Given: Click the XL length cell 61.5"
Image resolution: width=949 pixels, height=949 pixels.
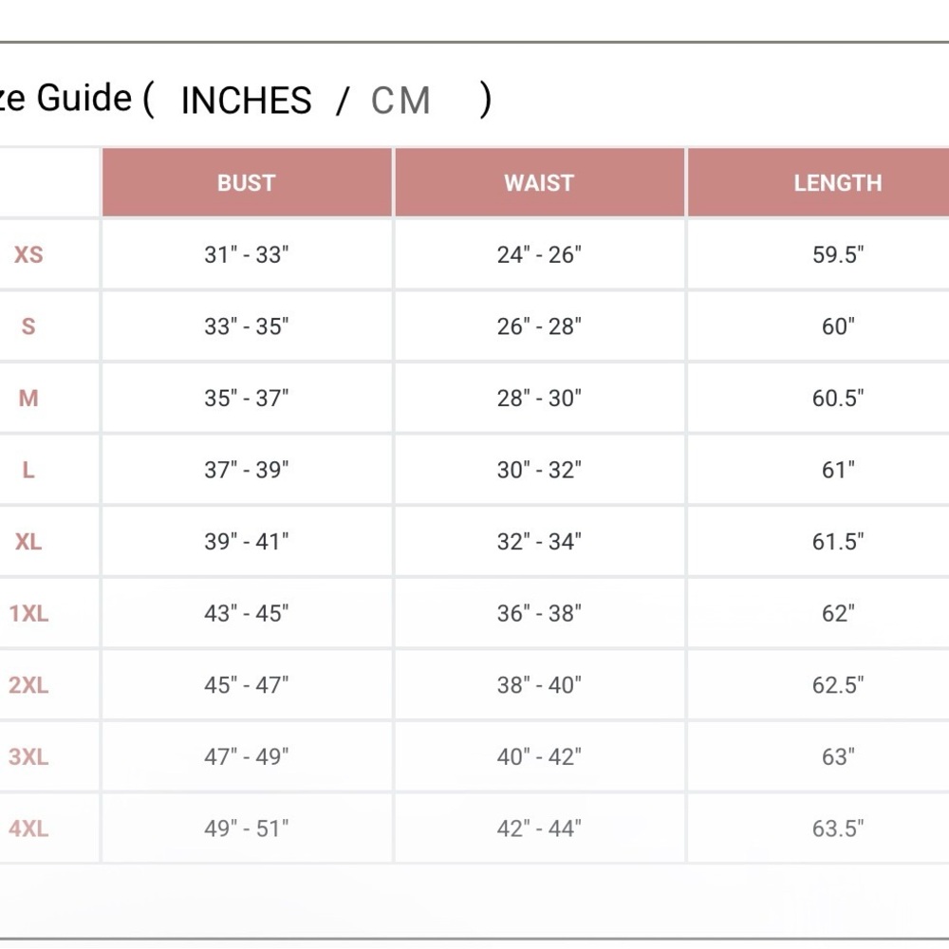Looking at the screenshot, I should (838, 541).
